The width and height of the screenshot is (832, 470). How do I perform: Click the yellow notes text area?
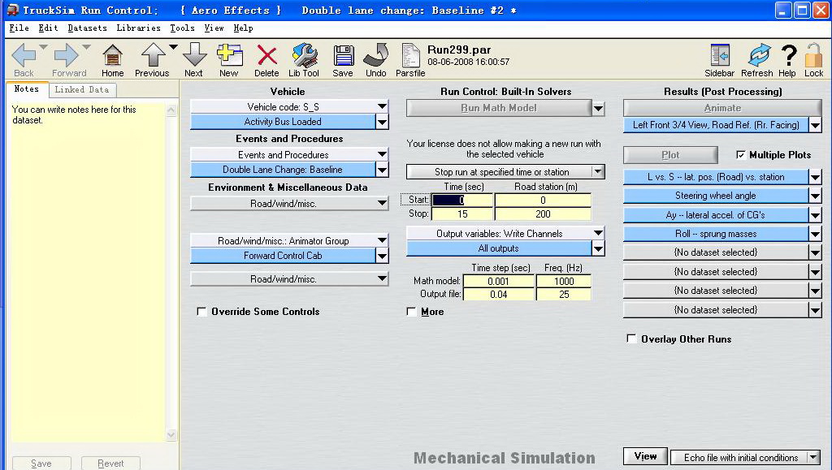click(88, 273)
